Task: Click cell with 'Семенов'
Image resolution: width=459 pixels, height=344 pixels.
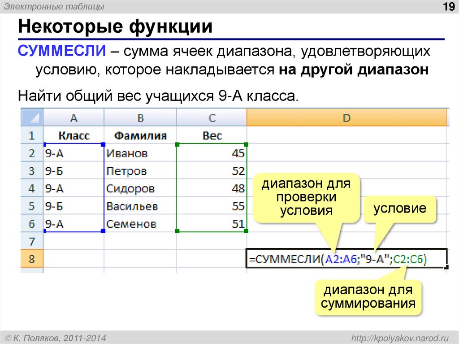Action: (x=140, y=223)
